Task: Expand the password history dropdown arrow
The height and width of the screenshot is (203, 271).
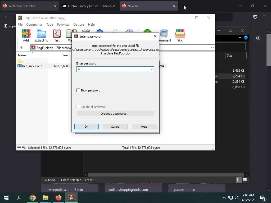Action: click(152, 69)
